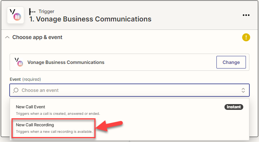The width and height of the screenshot is (259, 142).
Task: Click the step title 1. Vonage Business Communications
Action: (x=90, y=19)
